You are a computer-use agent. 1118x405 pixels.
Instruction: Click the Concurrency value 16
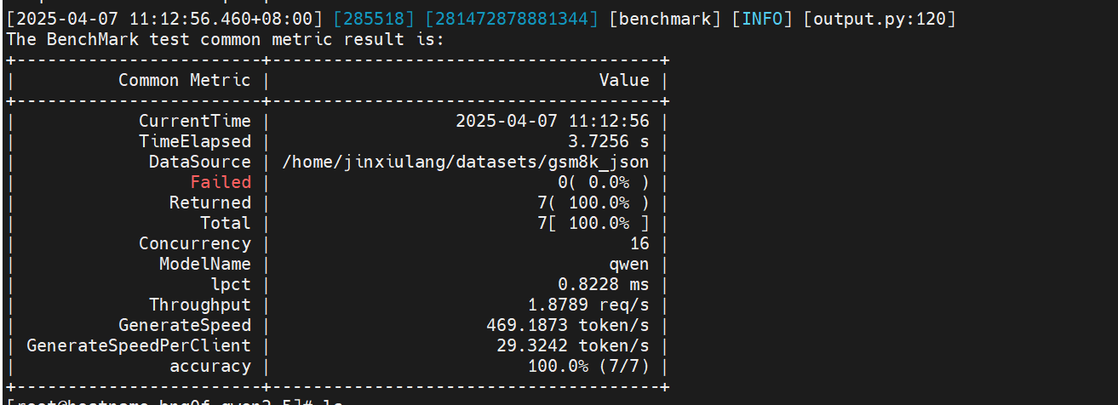click(x=639, y=243)
